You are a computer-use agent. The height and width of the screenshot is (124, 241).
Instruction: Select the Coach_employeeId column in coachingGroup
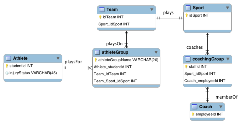coord(205,81)
